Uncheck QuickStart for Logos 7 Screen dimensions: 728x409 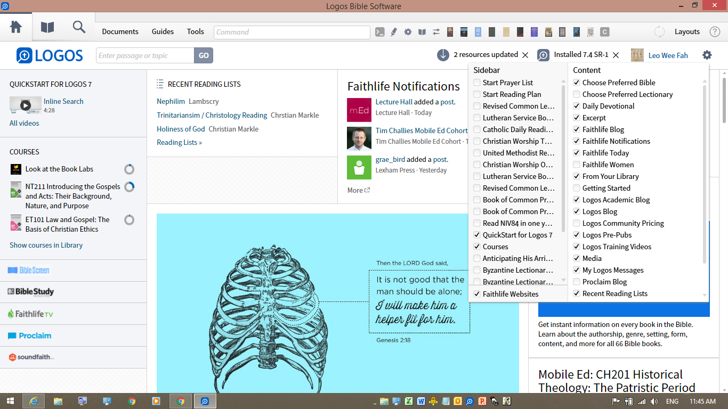[x=477, y=235]
